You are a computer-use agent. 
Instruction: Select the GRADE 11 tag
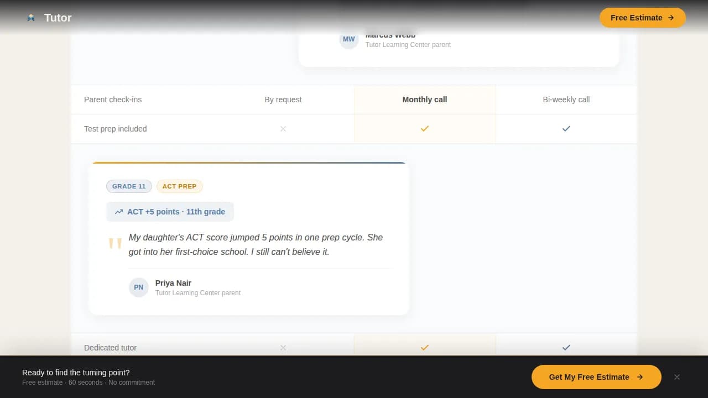pos(129,186)
